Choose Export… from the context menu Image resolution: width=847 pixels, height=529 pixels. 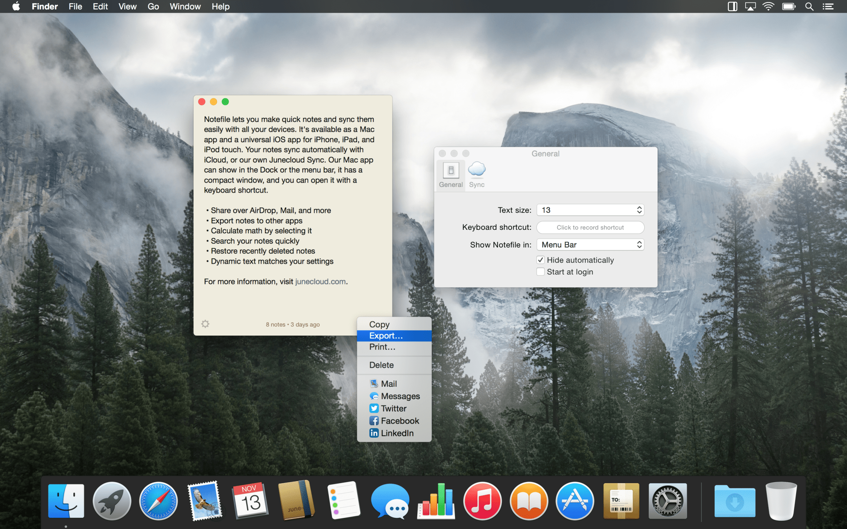(x=386, y=336)
